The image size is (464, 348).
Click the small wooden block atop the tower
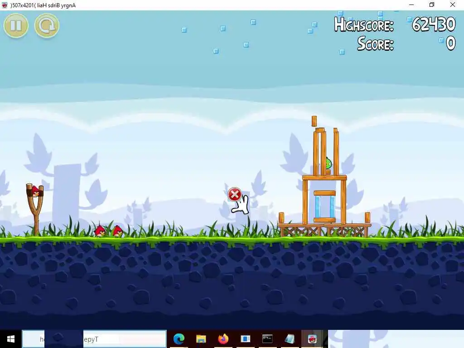(x=314, y=121)
